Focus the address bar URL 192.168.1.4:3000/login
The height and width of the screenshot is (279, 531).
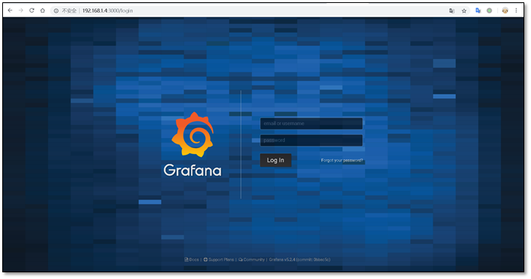107,11
